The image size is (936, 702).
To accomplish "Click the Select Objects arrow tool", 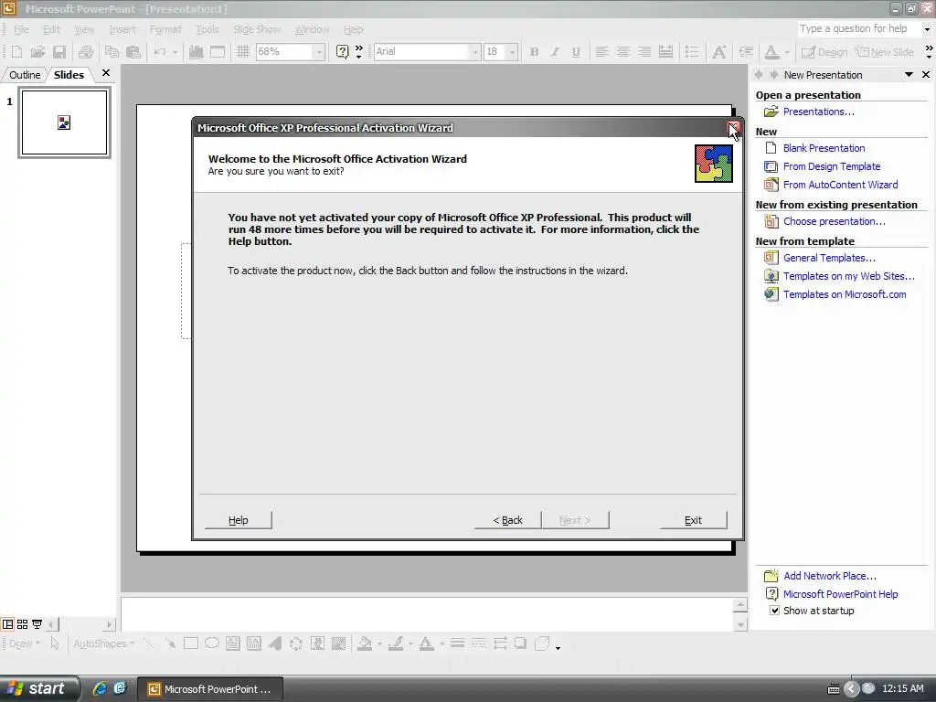I will (55, 643).
